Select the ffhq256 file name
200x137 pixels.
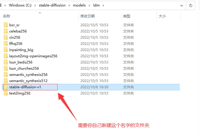coord(16,43)
